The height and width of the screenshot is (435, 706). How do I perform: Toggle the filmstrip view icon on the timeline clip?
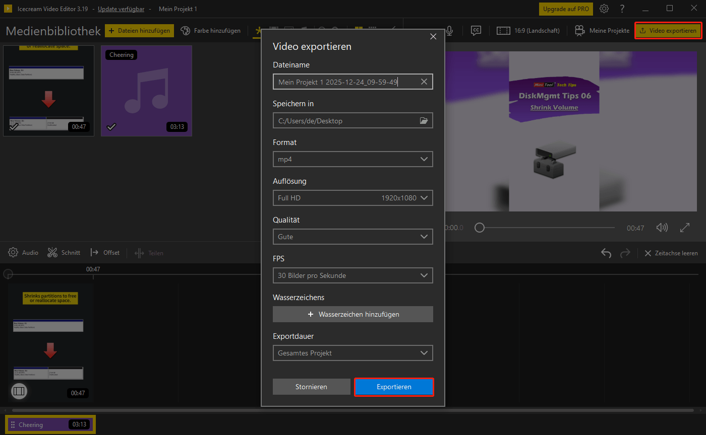coord(19,391)
